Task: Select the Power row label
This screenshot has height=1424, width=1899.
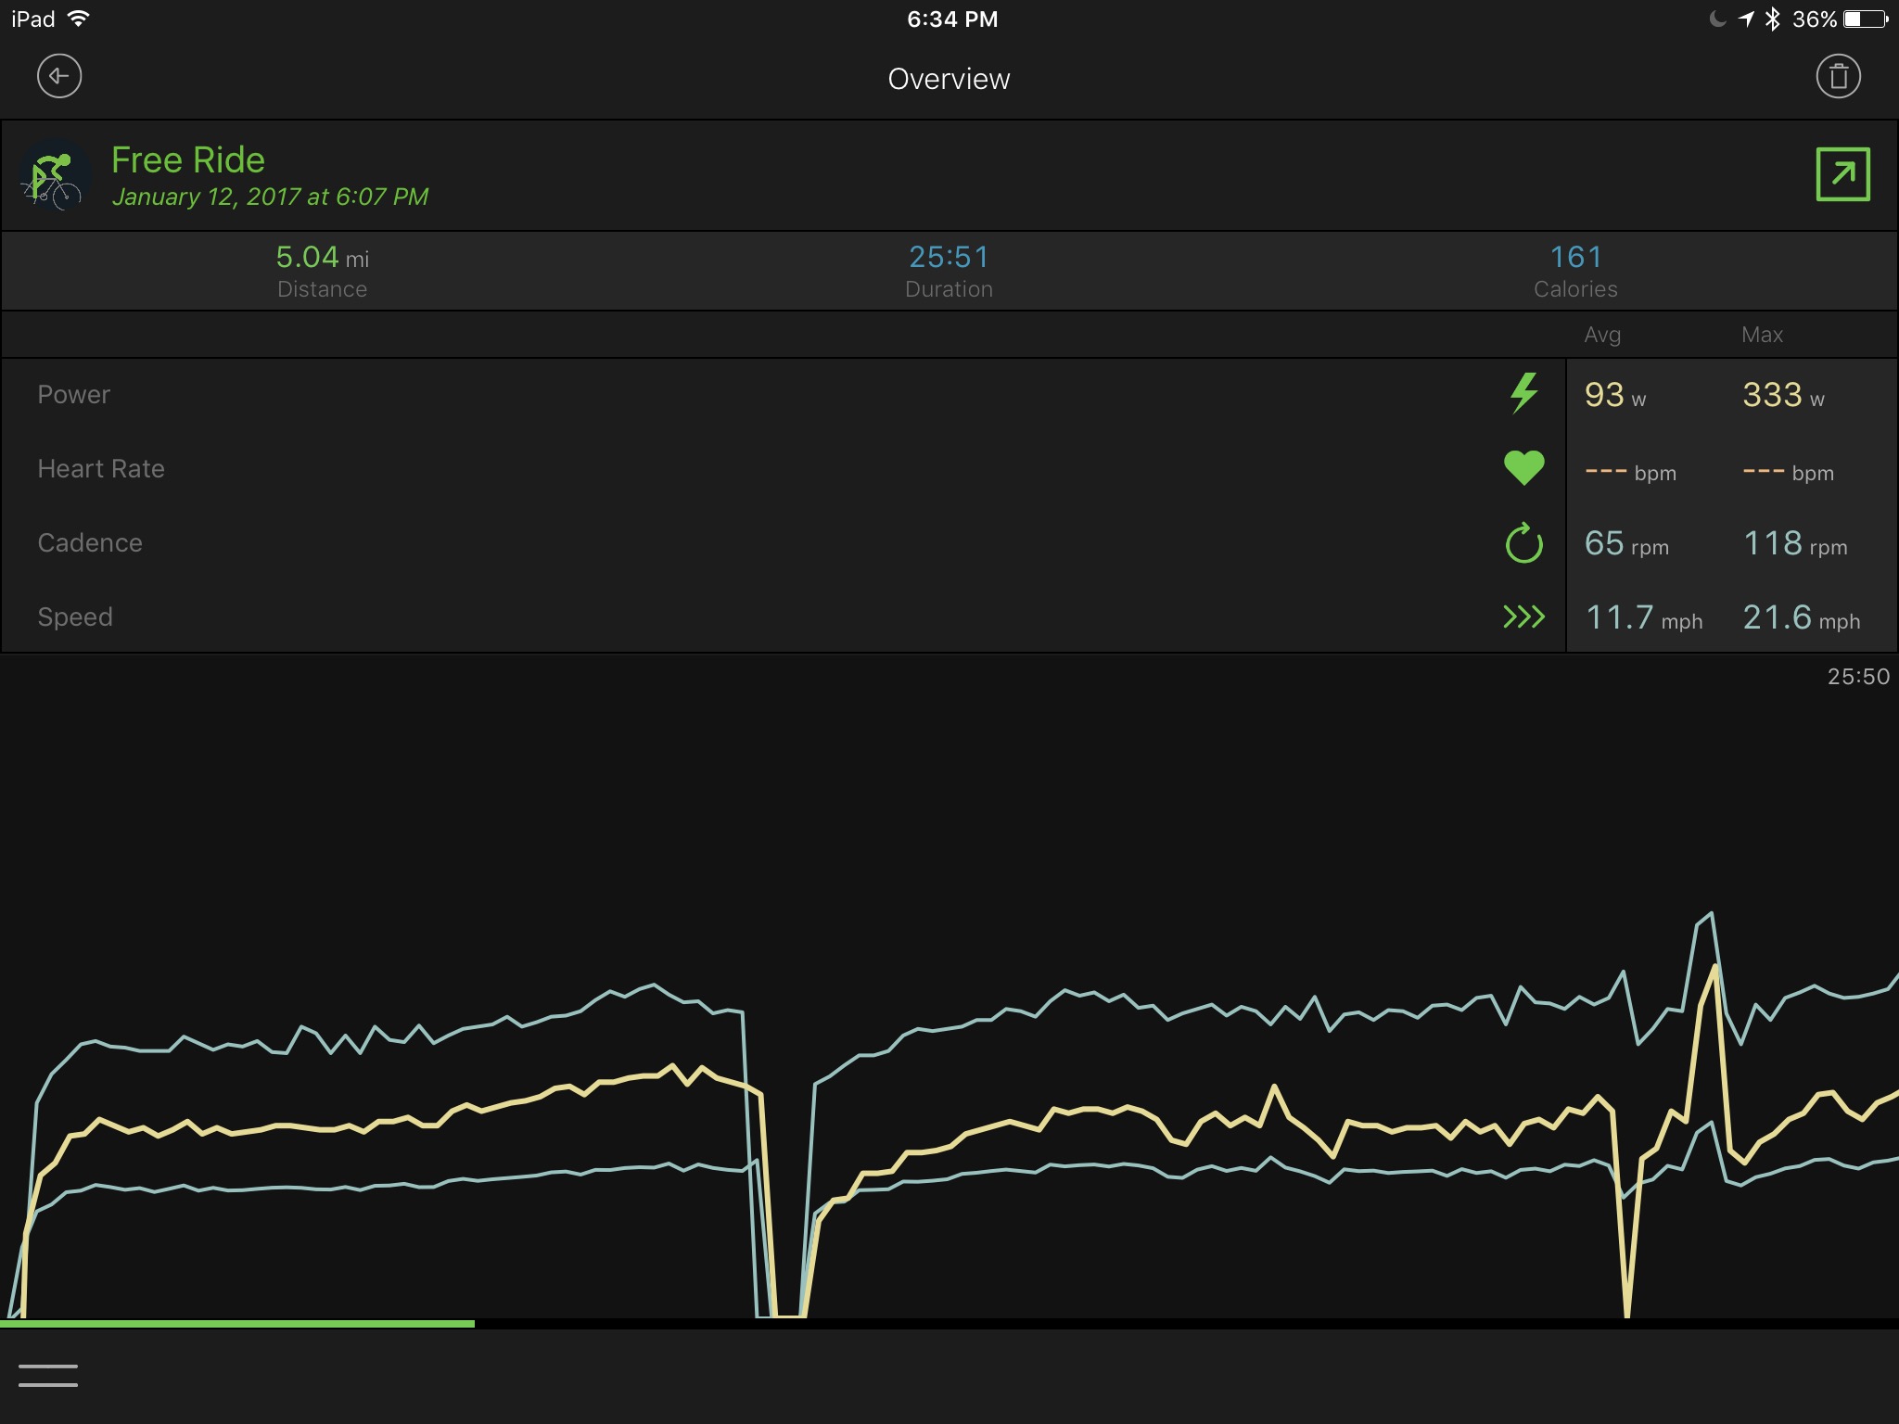Action: (73, 394)
